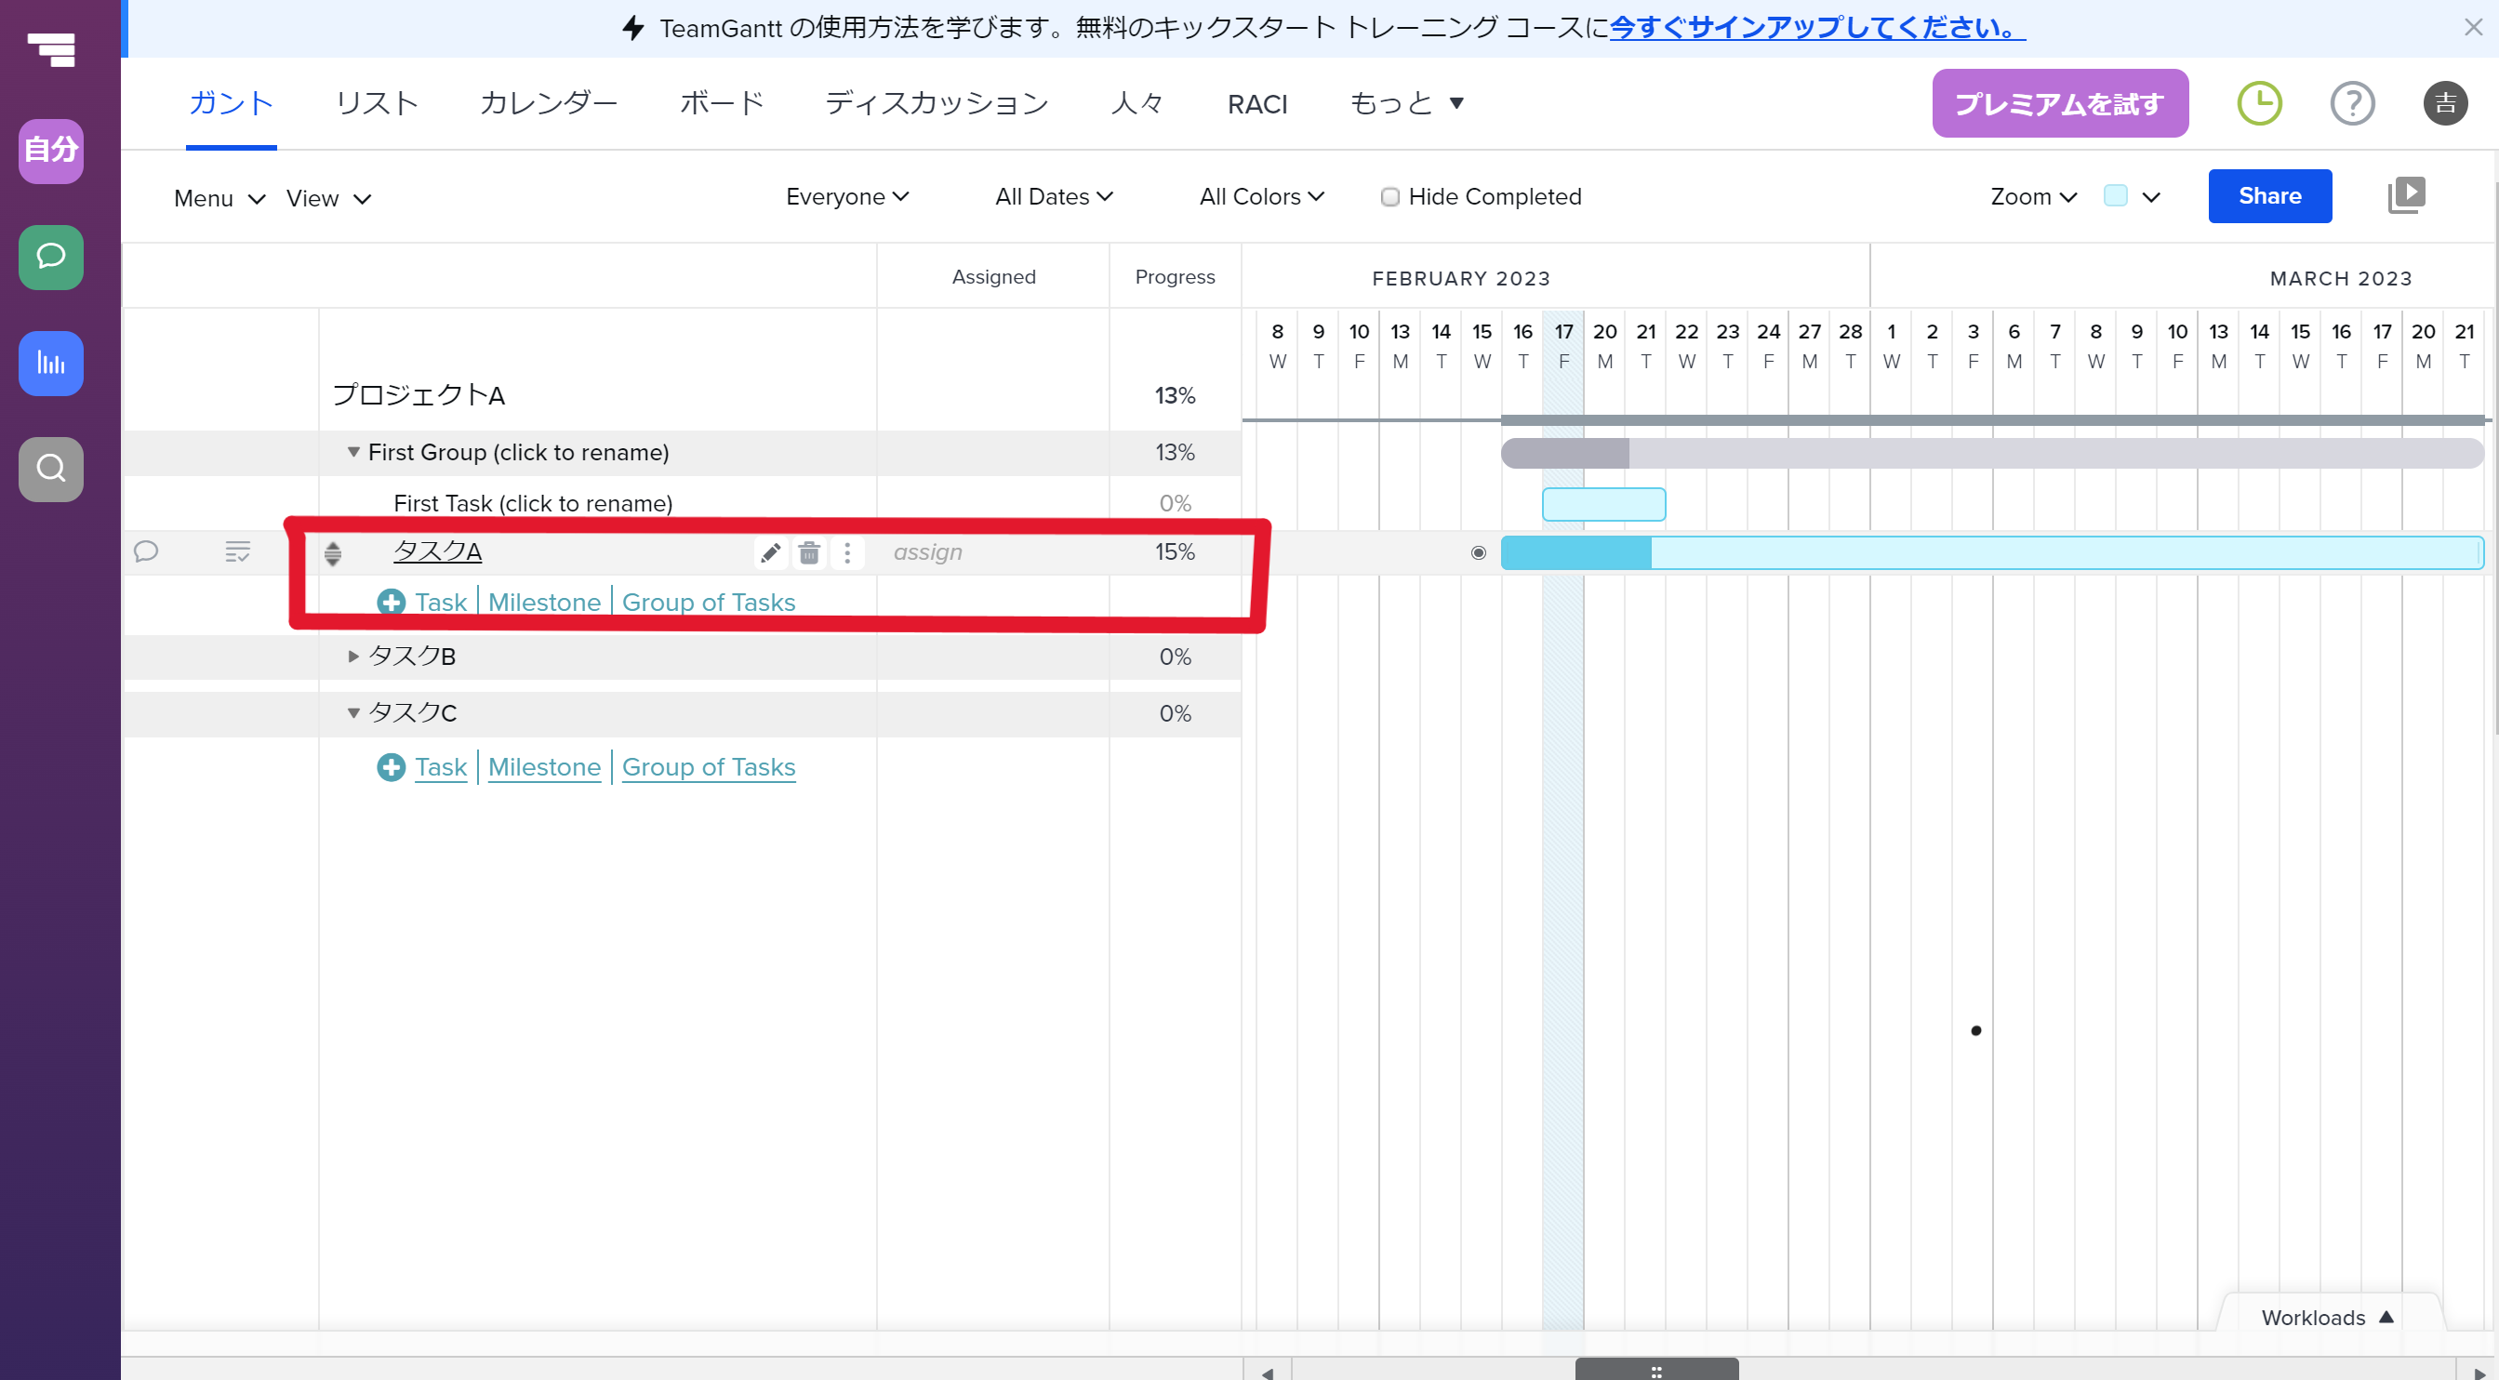The image size is (2499, 1380).
Task: Click the help question mark icon
Action: point(2351,103)
